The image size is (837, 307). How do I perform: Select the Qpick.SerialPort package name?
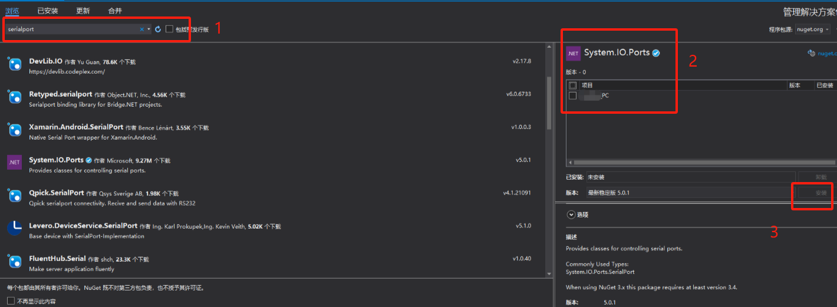[x=57, y=193]
